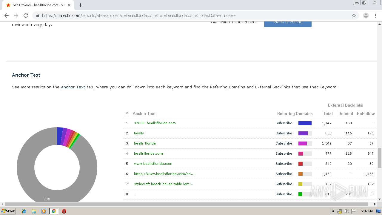The height and width of the screenshot is (215, 382).
Task: Click the blue donut chart segment
Action: point(60,136)
